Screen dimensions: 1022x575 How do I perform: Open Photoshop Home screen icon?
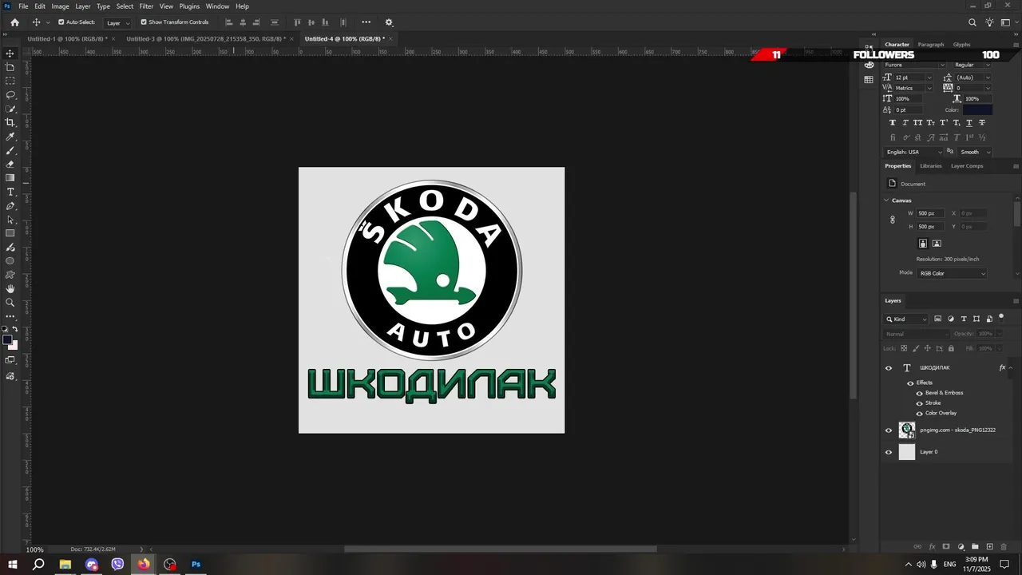click(x=14, y=22)
